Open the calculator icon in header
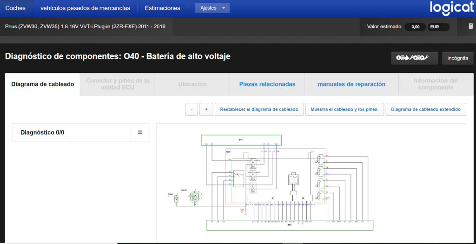 [470, 26]
